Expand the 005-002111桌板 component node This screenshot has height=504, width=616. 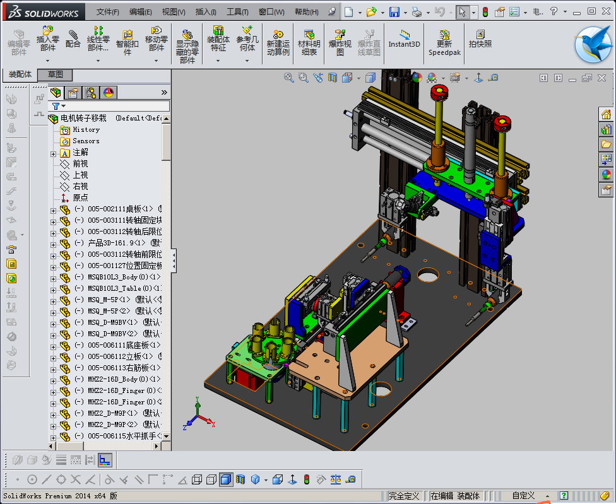tap(54, 209)
